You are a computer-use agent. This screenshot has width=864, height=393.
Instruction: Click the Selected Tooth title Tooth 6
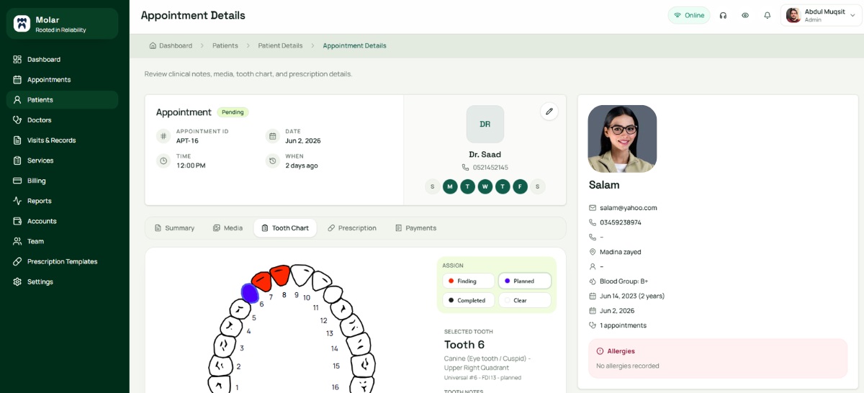click(464, 345)
